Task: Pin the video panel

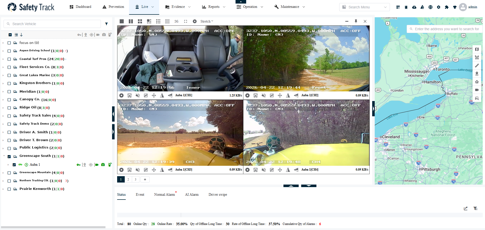Action: pos(356,21)
